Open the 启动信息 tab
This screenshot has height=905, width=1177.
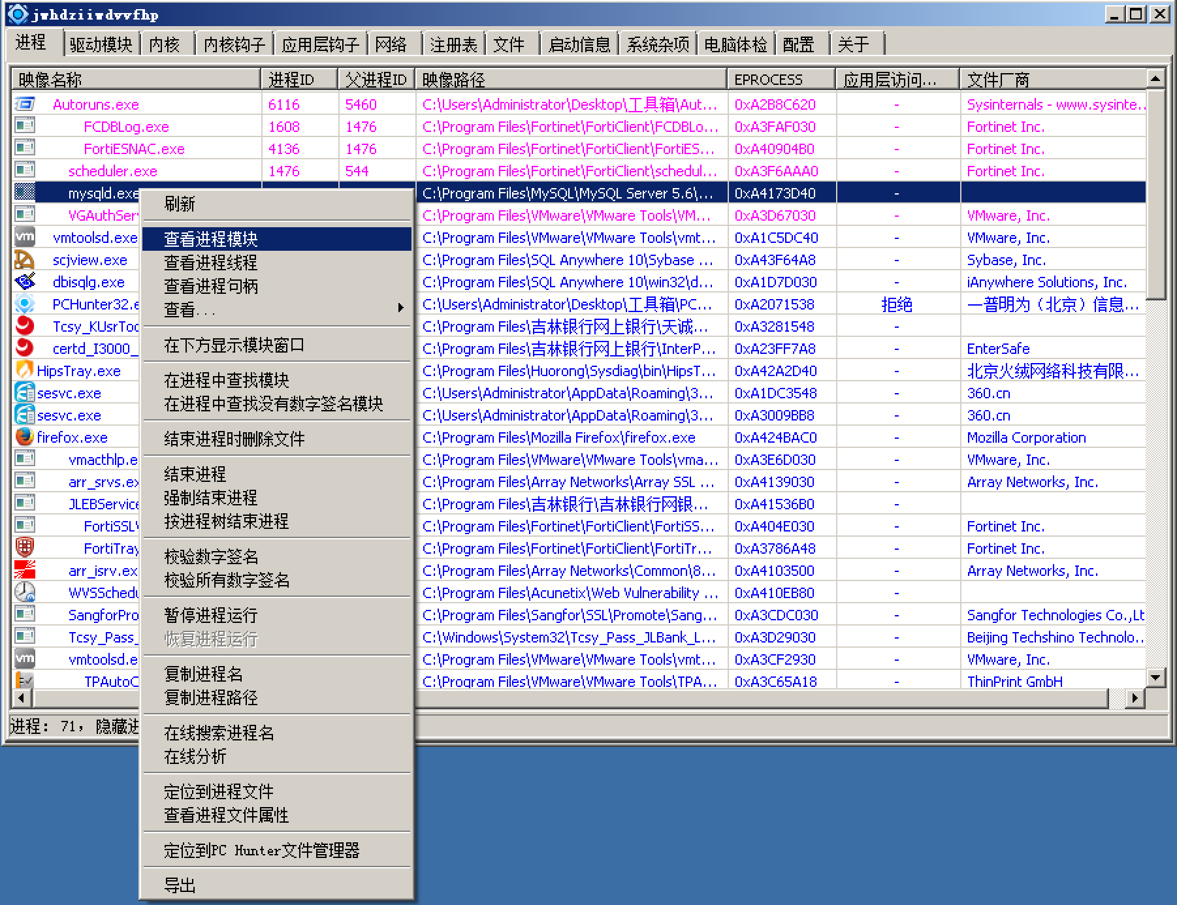[x=579, y=44]
